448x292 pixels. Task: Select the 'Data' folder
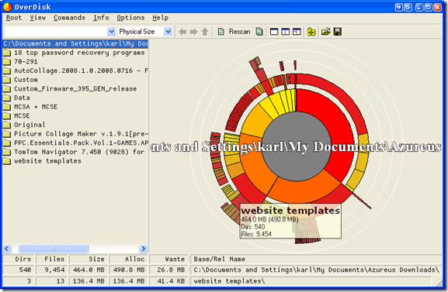75,98
